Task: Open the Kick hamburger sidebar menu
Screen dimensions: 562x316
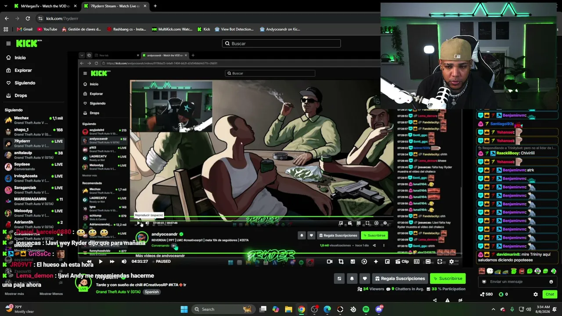Action: [x=8, y=43]
